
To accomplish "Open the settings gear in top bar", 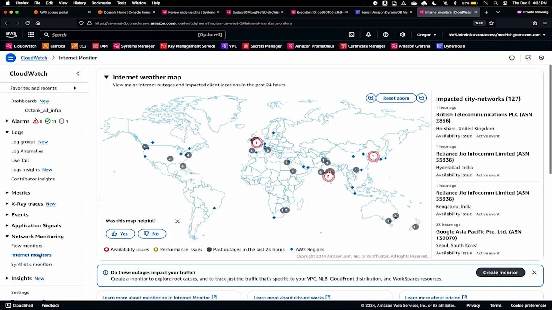I will click(402, 34).
